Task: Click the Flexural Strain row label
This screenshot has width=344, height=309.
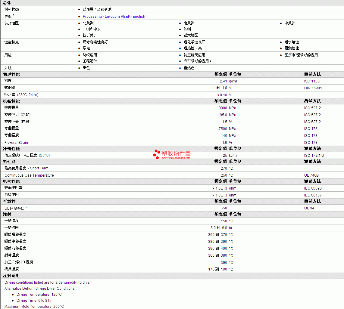Action: [16, 142]
